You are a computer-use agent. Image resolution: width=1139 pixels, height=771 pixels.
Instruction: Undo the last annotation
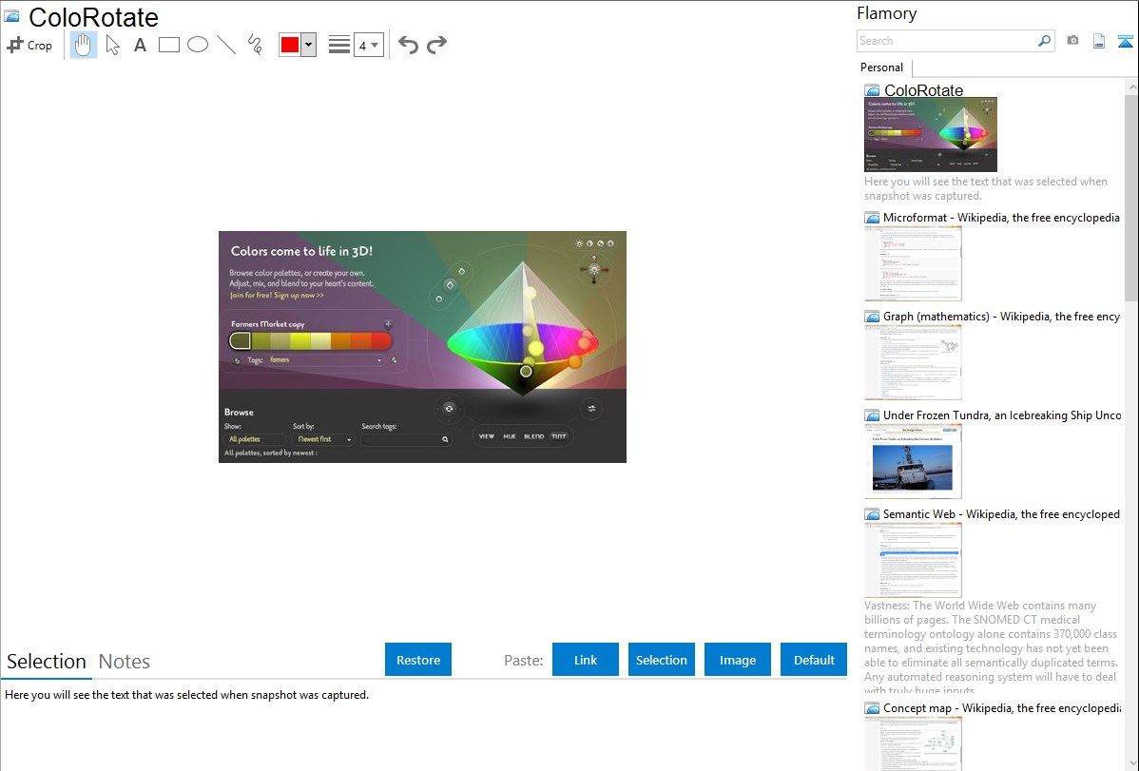point(408,45)
